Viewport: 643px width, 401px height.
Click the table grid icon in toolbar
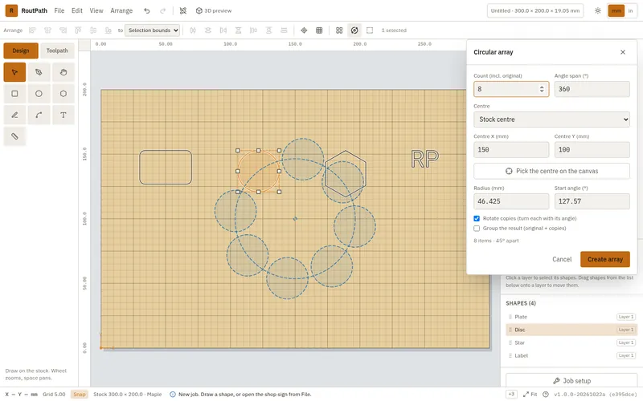click(319, 30)
